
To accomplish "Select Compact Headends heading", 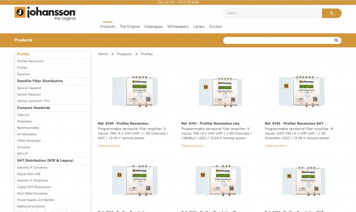I will (x=33, y=108).
